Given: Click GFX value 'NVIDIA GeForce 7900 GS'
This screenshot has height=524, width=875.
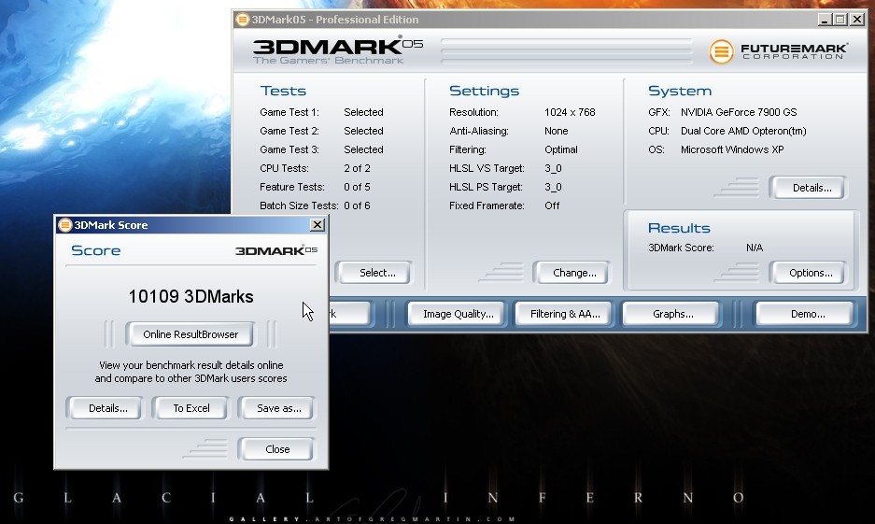Looking at the screenshot, I should pos(739,112).
